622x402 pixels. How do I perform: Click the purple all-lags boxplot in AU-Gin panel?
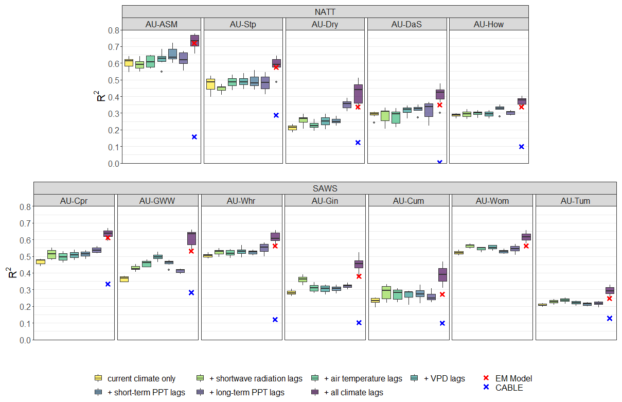[359, 264]
